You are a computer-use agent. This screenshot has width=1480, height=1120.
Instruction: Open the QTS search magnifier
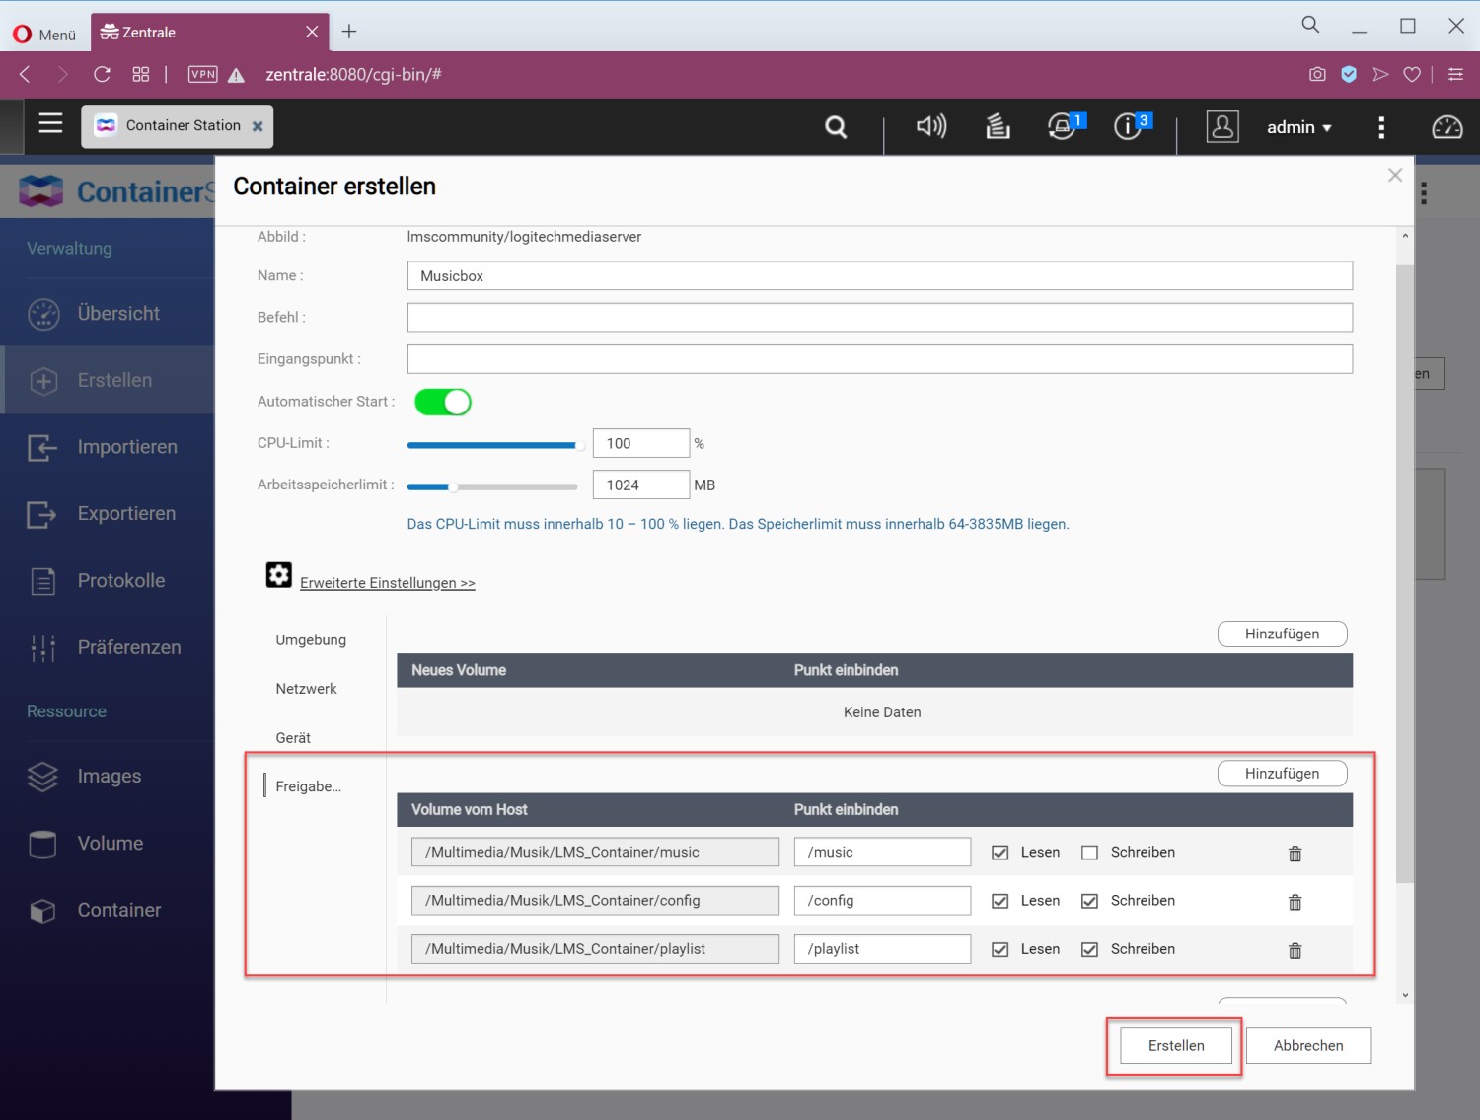(x=836, y=126)
